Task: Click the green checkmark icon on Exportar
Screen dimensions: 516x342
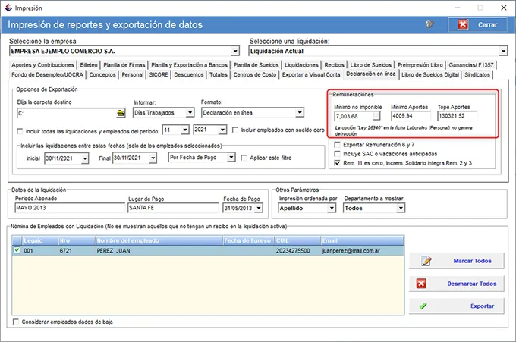Action: tap(423, 306)
